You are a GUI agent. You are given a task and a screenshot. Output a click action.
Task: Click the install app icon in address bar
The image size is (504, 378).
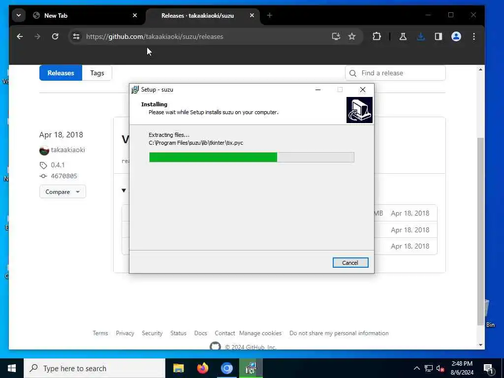click(x=336, y=36)
